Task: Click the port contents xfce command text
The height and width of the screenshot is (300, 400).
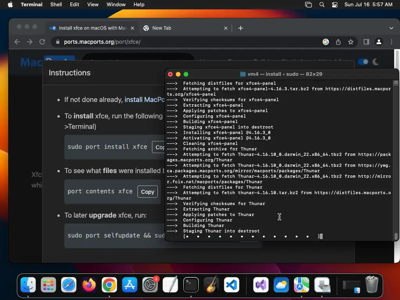Action: click(100, 191)
